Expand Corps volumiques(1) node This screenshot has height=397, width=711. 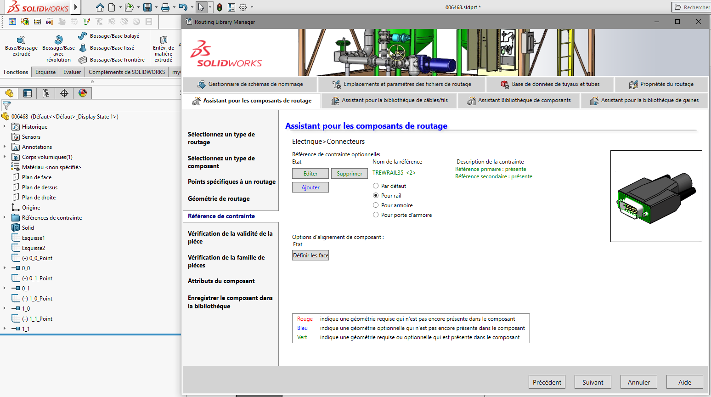click(5, 157)
